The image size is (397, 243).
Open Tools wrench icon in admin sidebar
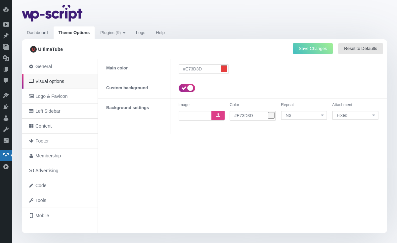click(6, 129)
